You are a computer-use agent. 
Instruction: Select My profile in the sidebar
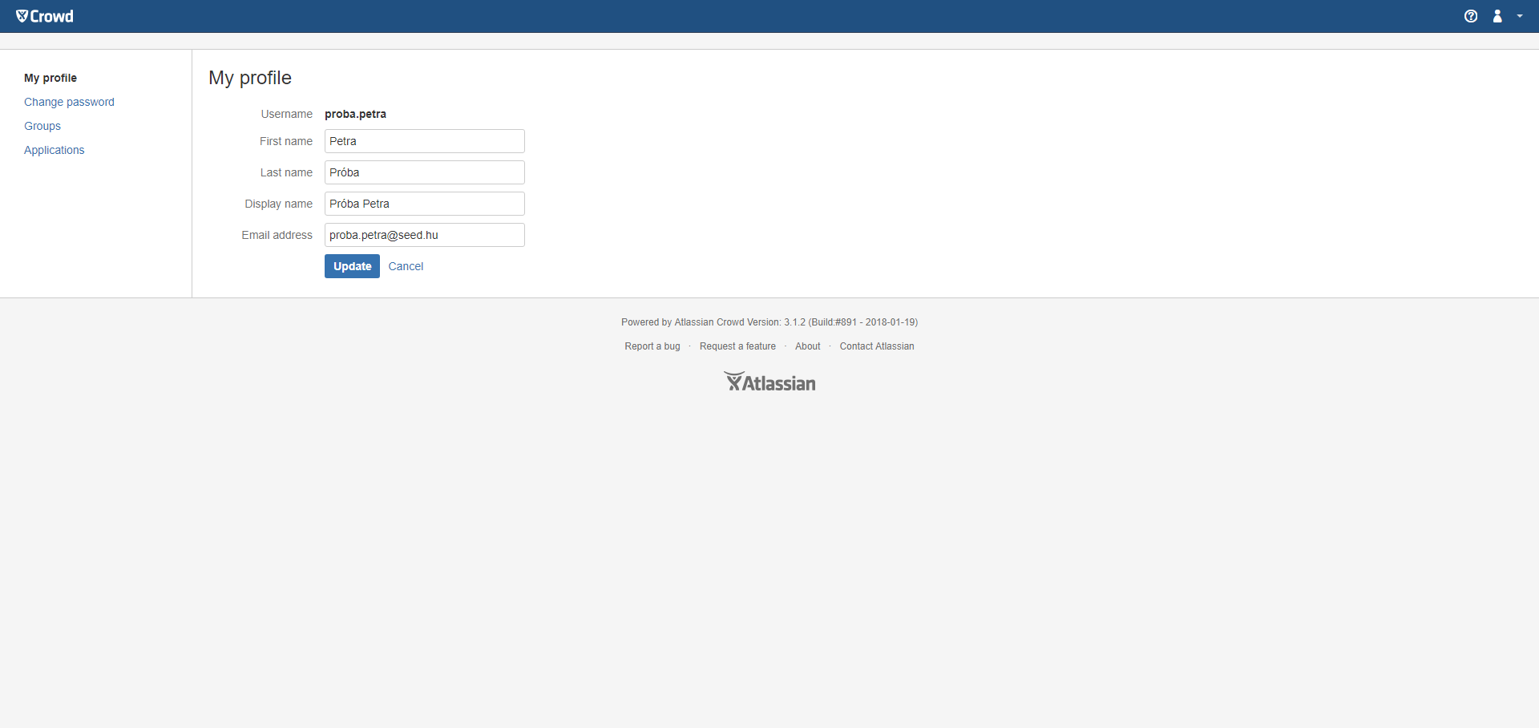pos(50,78)
